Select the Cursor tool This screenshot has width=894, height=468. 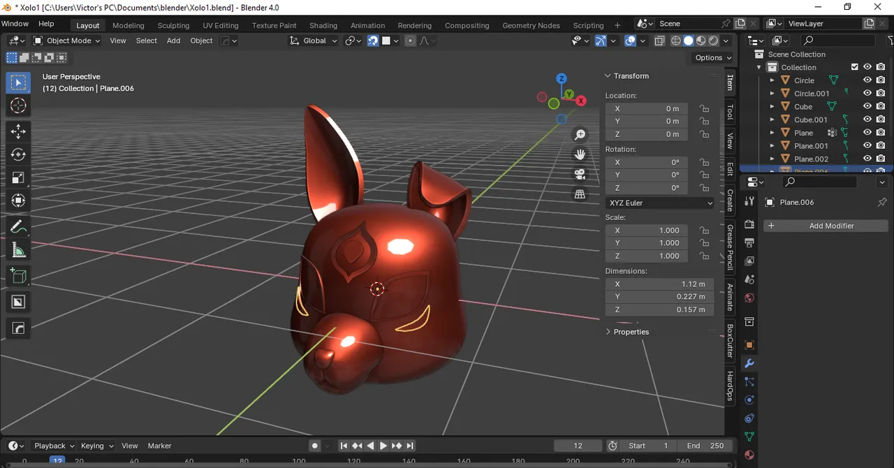pos(18,105)
